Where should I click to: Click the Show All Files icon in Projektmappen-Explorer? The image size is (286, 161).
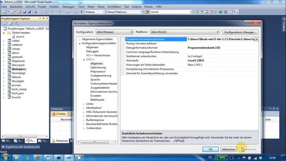(x=10, y=24)
